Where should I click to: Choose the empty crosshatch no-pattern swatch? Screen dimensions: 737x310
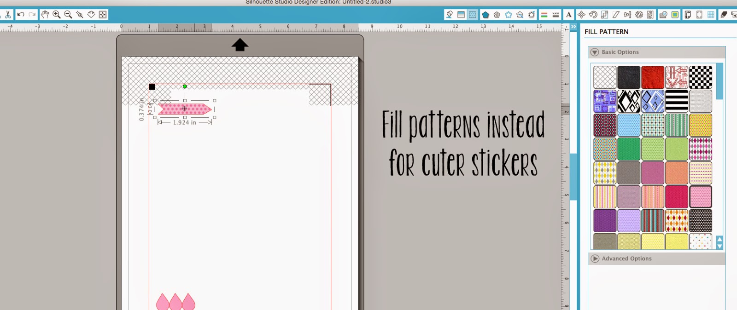point(605,77)
